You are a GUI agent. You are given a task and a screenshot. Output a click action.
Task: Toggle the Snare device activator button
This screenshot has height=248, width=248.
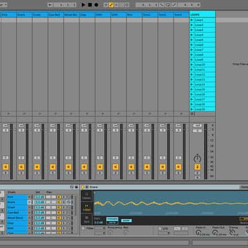[x=82, y=187]
